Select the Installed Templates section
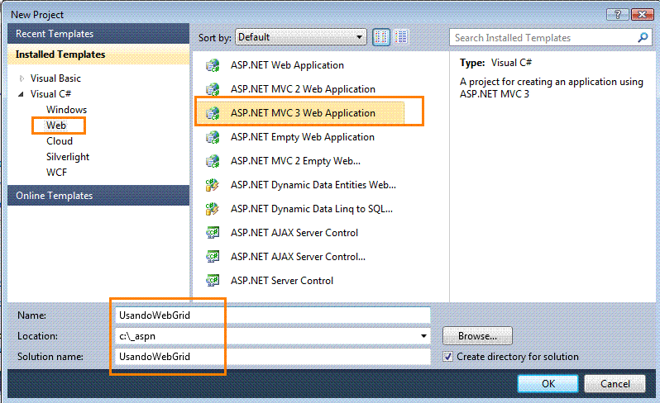The width and height of the screenshot is (660, 403). pos(98,55)
